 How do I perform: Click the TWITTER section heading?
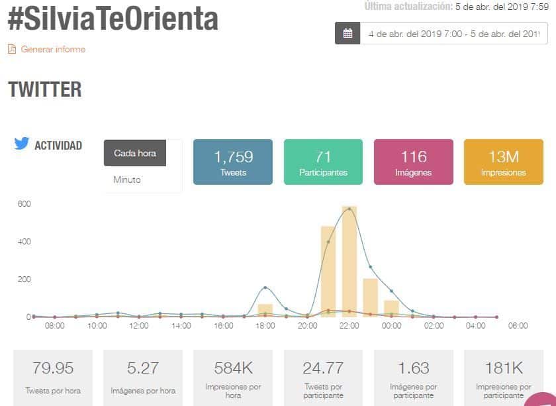pos(45,89)
